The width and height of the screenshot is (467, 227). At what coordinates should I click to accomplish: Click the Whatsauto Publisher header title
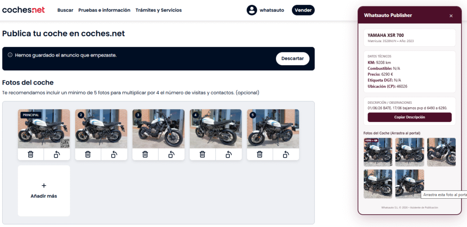click(x=388, y=16)
